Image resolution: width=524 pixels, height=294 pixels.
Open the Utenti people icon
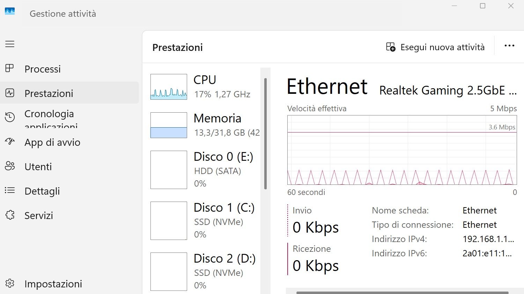tap(10, 166)
